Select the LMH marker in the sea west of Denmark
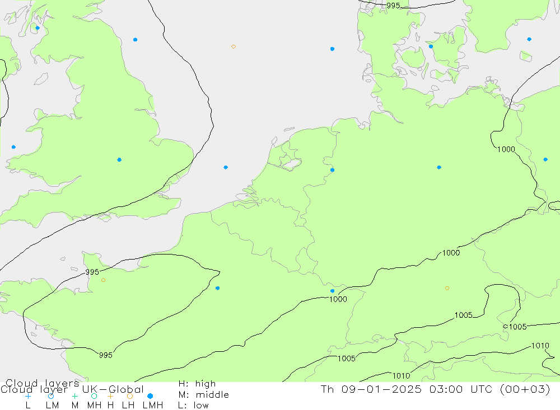 click(x=332, y=49)
